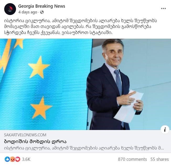
Task: Click the Georgia Breaking News profile picture
Action: (x=10, y=9)
